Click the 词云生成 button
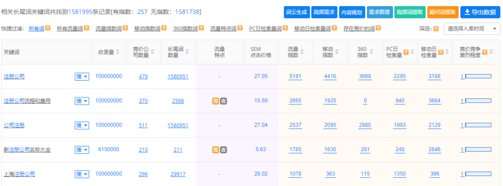The width and height of the screenshot is (503, 186). pos(296,12)
